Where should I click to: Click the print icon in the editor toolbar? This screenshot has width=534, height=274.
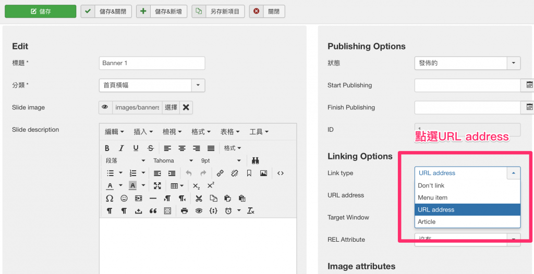[184, 211]
